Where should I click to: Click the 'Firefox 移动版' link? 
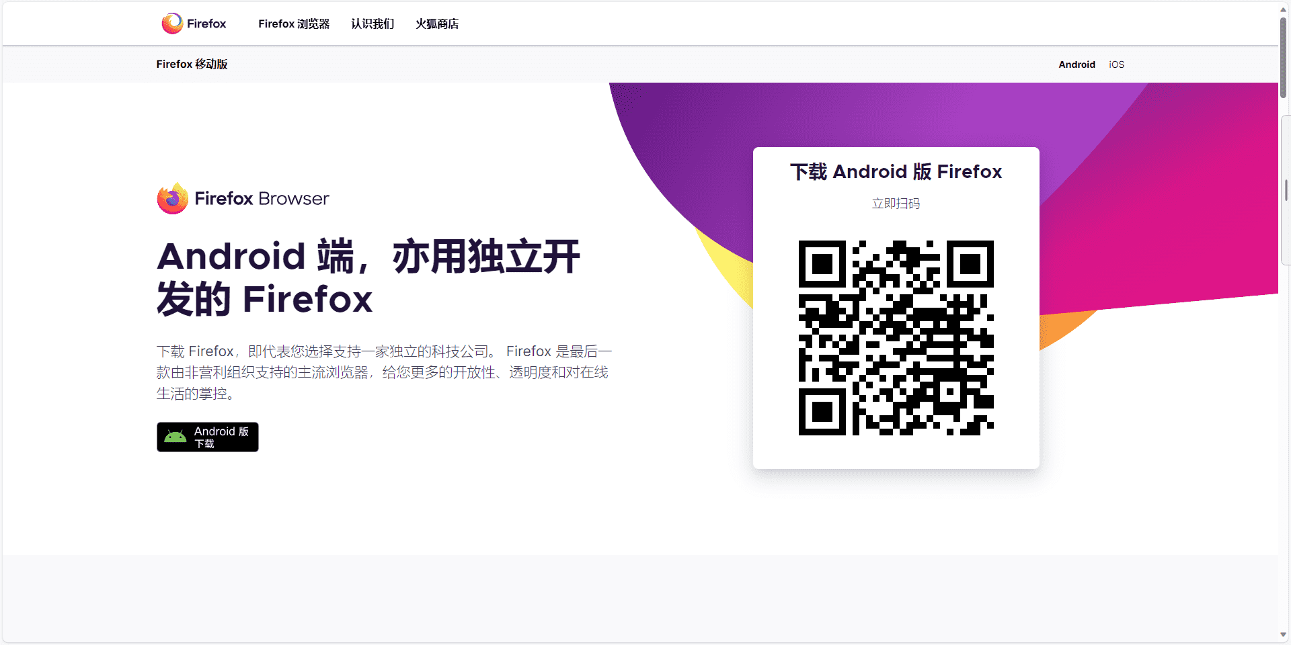click(192, 64)
